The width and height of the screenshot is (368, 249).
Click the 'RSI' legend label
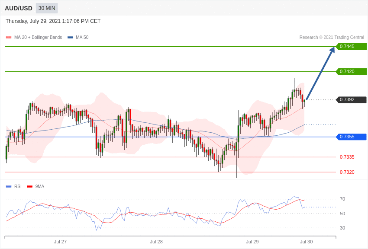pos(18,186)
